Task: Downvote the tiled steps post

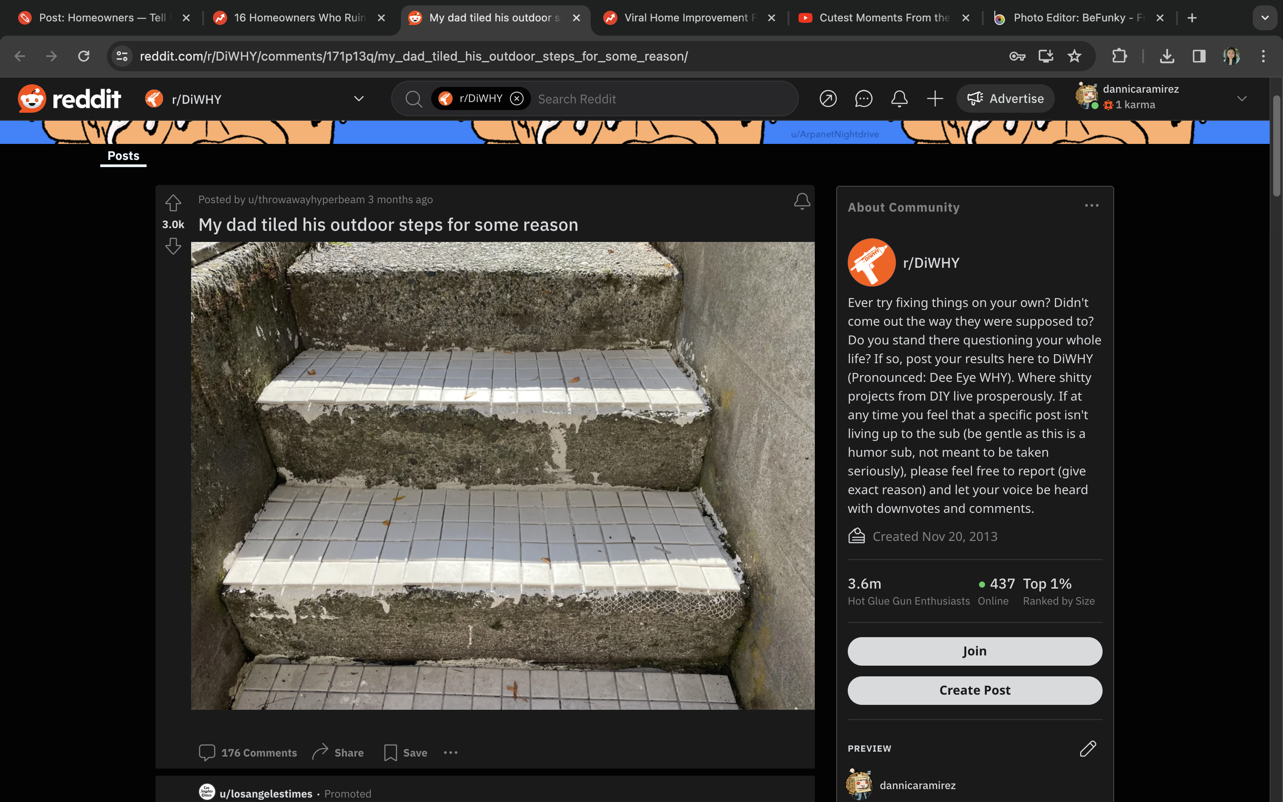Action: 173,246
